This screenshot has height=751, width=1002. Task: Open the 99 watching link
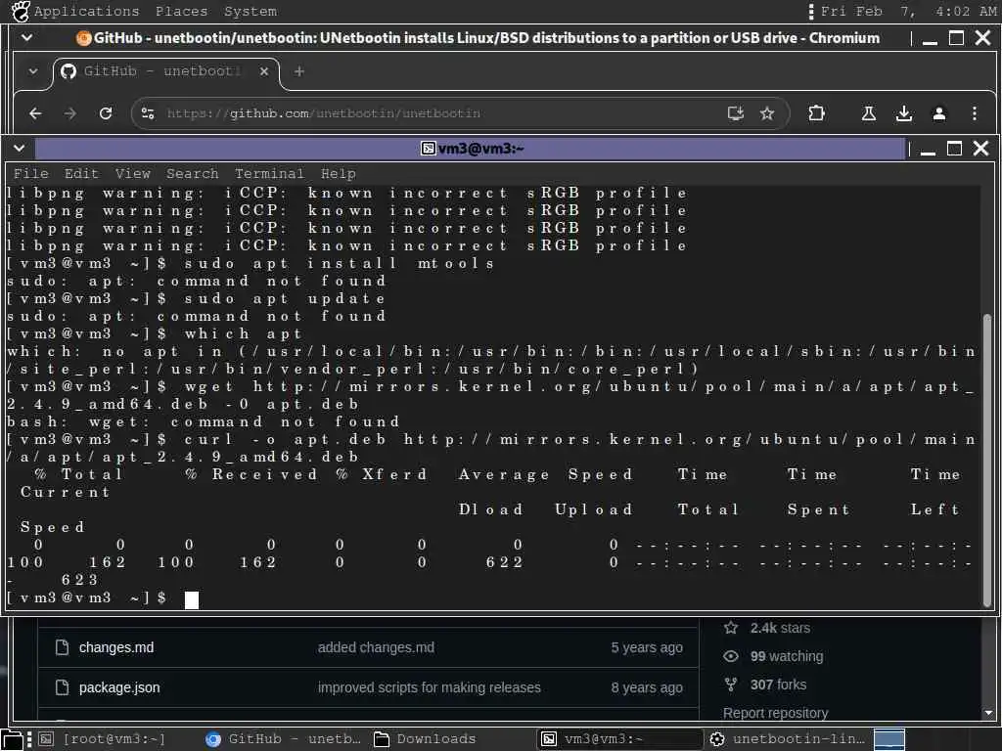coord(787,656)
